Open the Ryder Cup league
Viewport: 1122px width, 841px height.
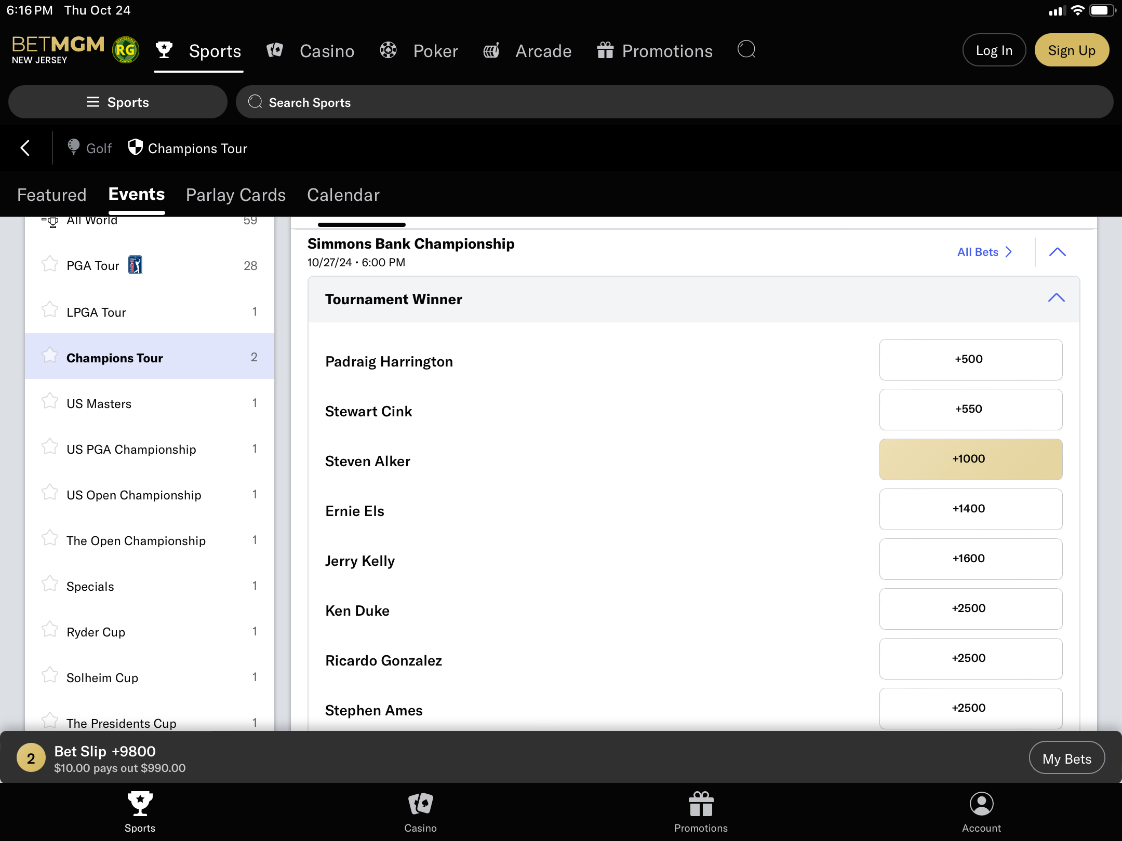point(150,631)
